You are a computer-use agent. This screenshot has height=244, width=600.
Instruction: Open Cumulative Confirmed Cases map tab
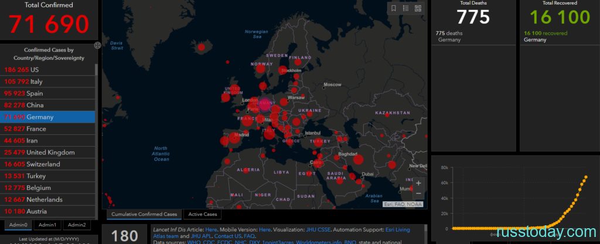144,214
